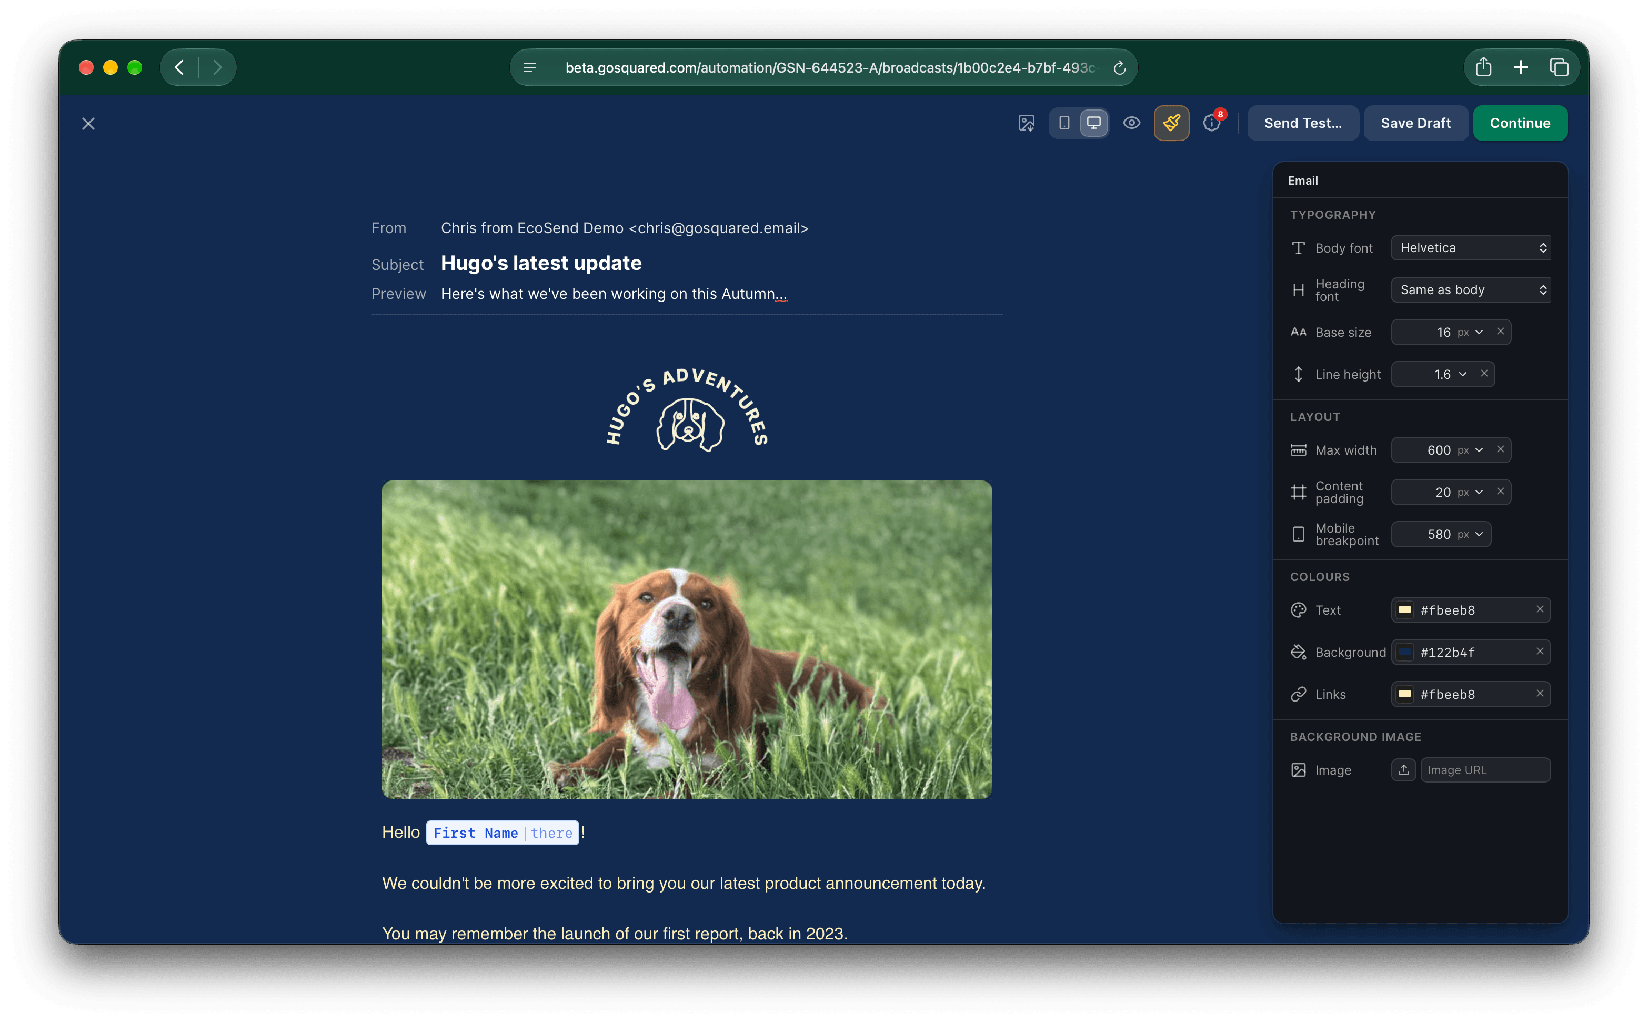Click the Heading font H icon
The image size is (1648, 1022).
pos(1298,290)
